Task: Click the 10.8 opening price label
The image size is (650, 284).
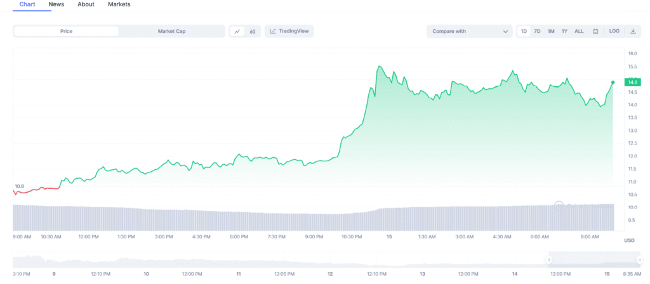Action: (x=20, y=186)
